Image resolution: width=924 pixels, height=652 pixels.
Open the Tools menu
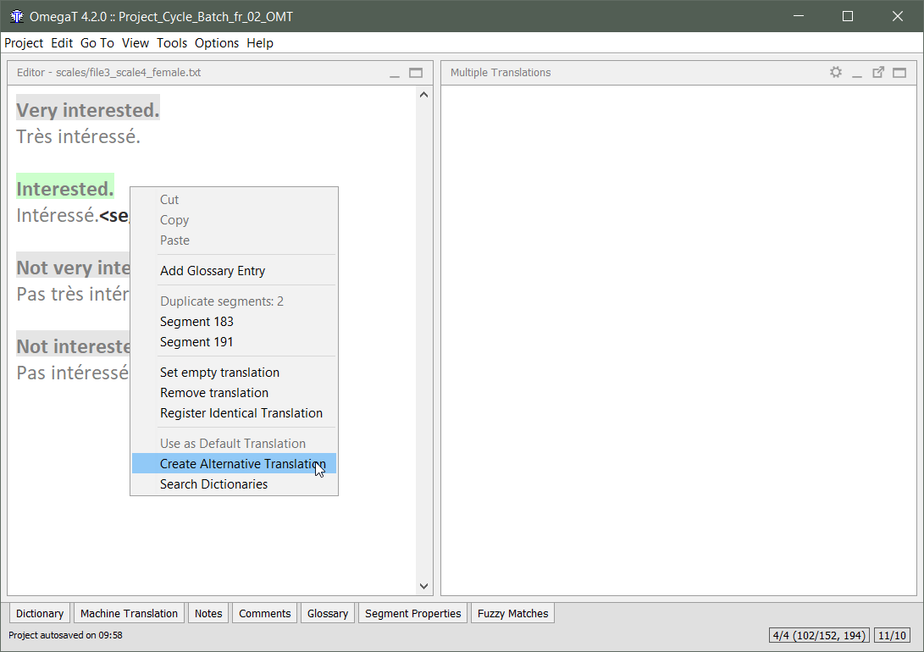click(x=172, y=43)
